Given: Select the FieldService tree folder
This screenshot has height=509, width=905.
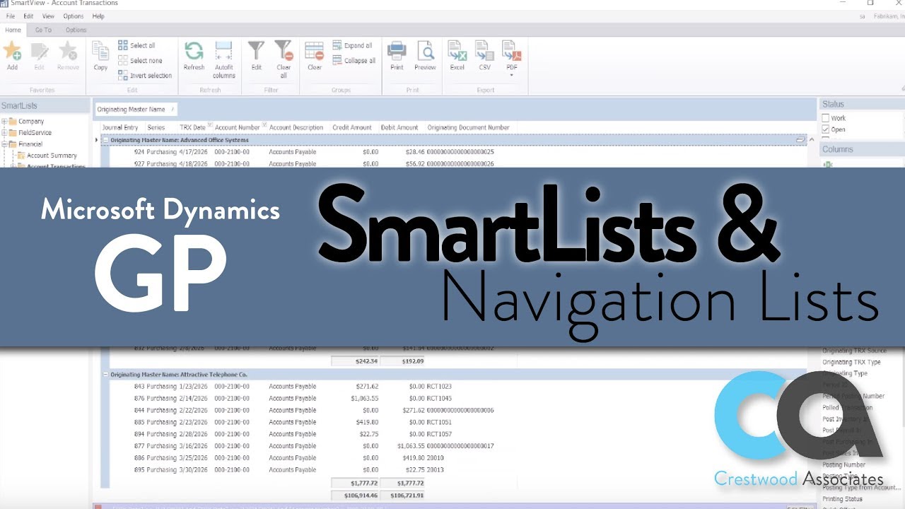Looking at the screenshot, I should tap(35, 133).
